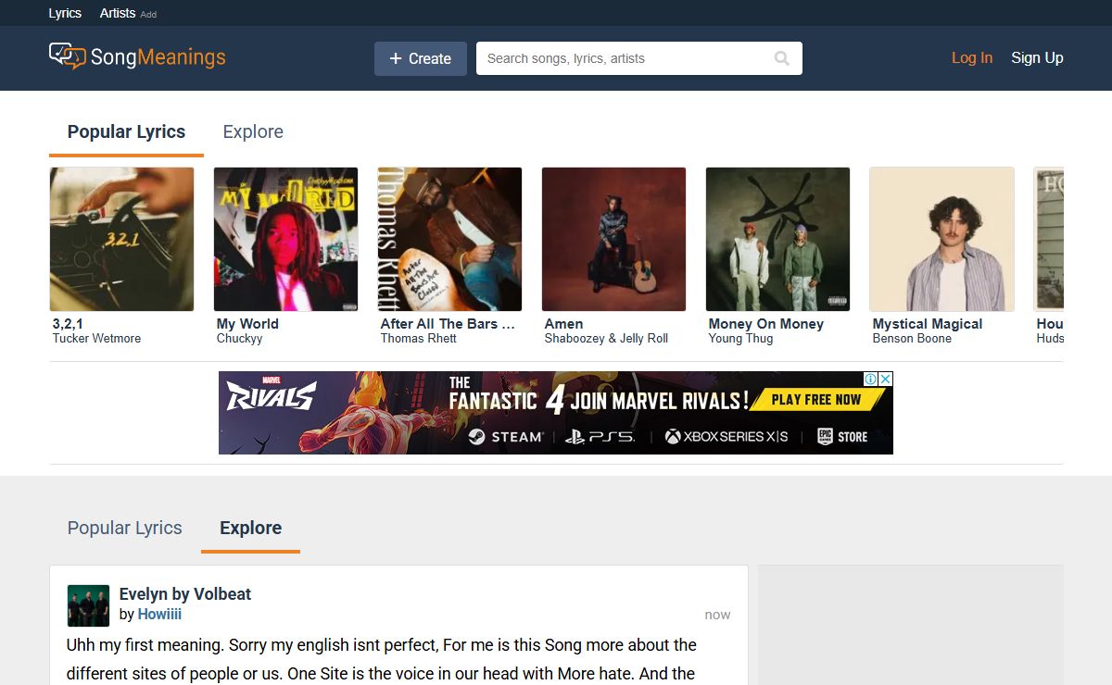The image size is (1112, 685).
Task: Click the Money On Money title
Action: 766,324
